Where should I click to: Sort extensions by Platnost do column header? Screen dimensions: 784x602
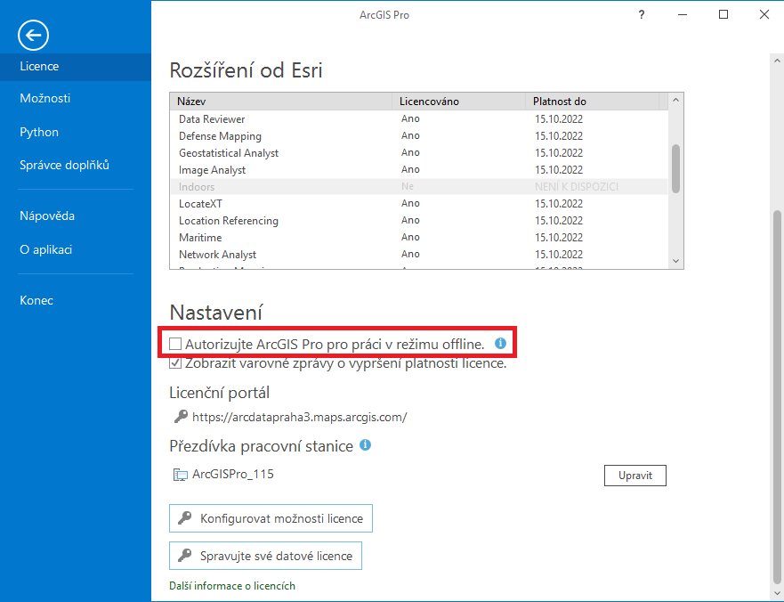point(593,102)
